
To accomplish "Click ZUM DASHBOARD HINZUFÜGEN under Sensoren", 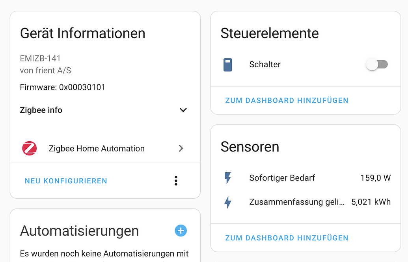I will click(x=287, y=238).
